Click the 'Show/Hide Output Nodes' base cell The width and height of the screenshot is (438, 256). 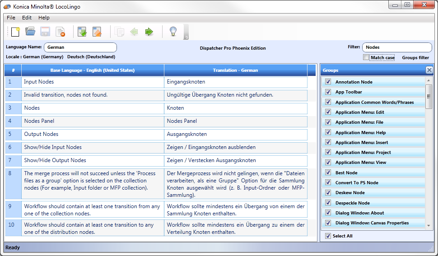coord(93,161)
